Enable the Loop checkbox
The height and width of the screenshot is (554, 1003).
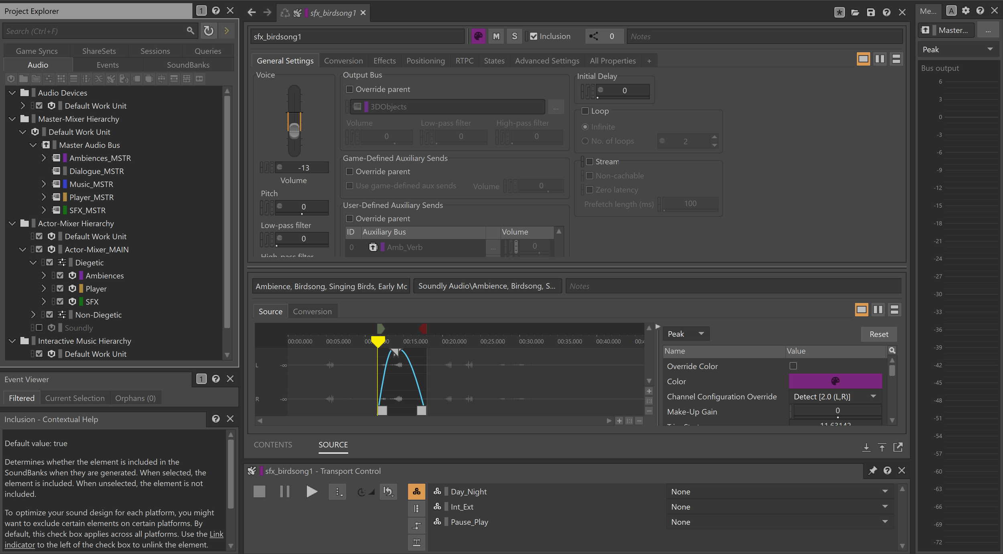[585, 111]
